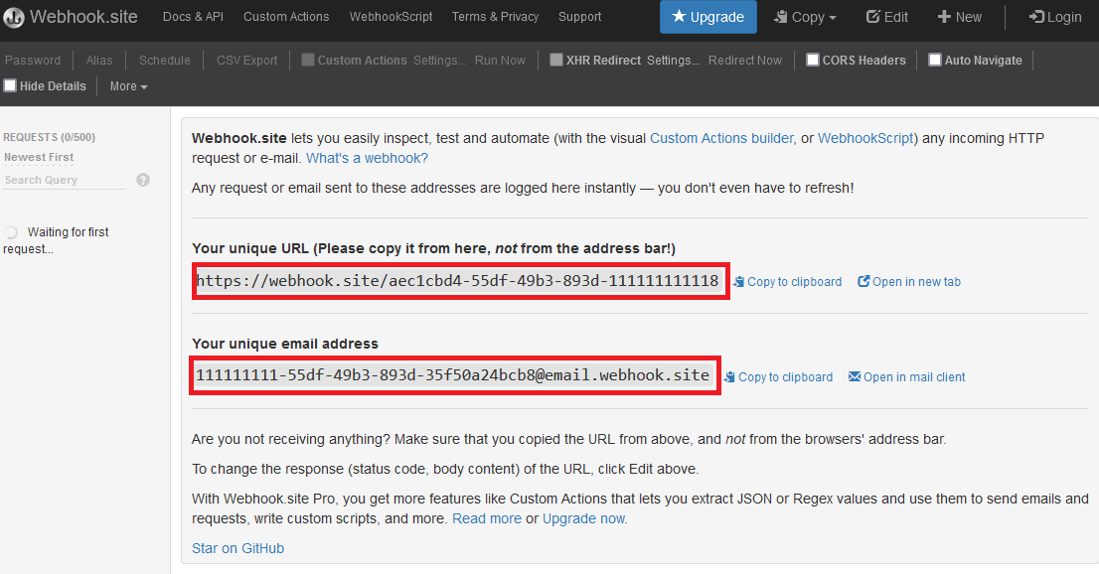Click the star icon on Upgrade button

point(679,16)
